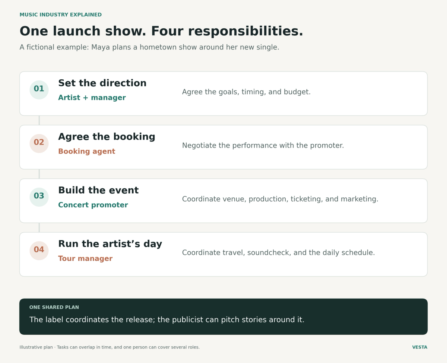The height and width of the screenshot is (363, 447).
Task: Click the 'Tour manager' role label
Action: (85, 259)
